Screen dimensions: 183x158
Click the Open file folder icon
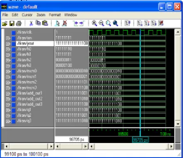[5, 23]
